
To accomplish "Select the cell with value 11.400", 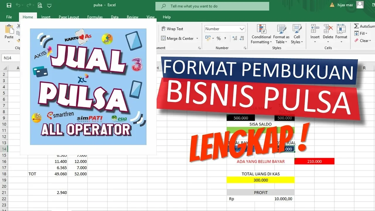I will pyautogui.click(x=58, y=161).
